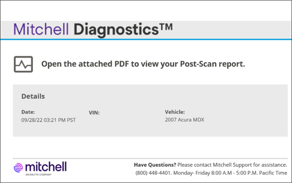Click the Have Questions? bold text
292x183 pixels.
[155, 165]
